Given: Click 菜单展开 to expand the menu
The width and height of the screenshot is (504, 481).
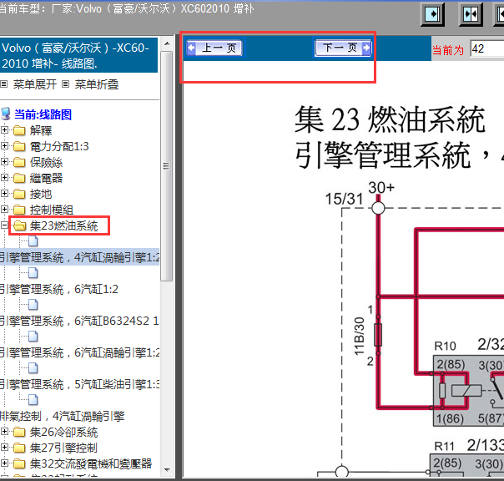Looking at the screenshot, I should pyautogui.click(x=34, y=84).
